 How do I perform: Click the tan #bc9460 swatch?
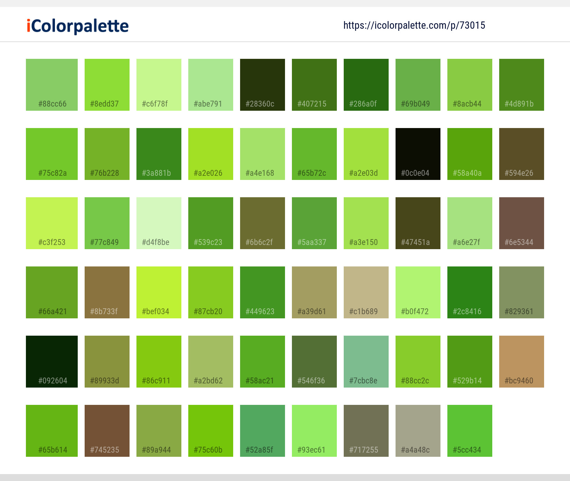coord(522,362)
